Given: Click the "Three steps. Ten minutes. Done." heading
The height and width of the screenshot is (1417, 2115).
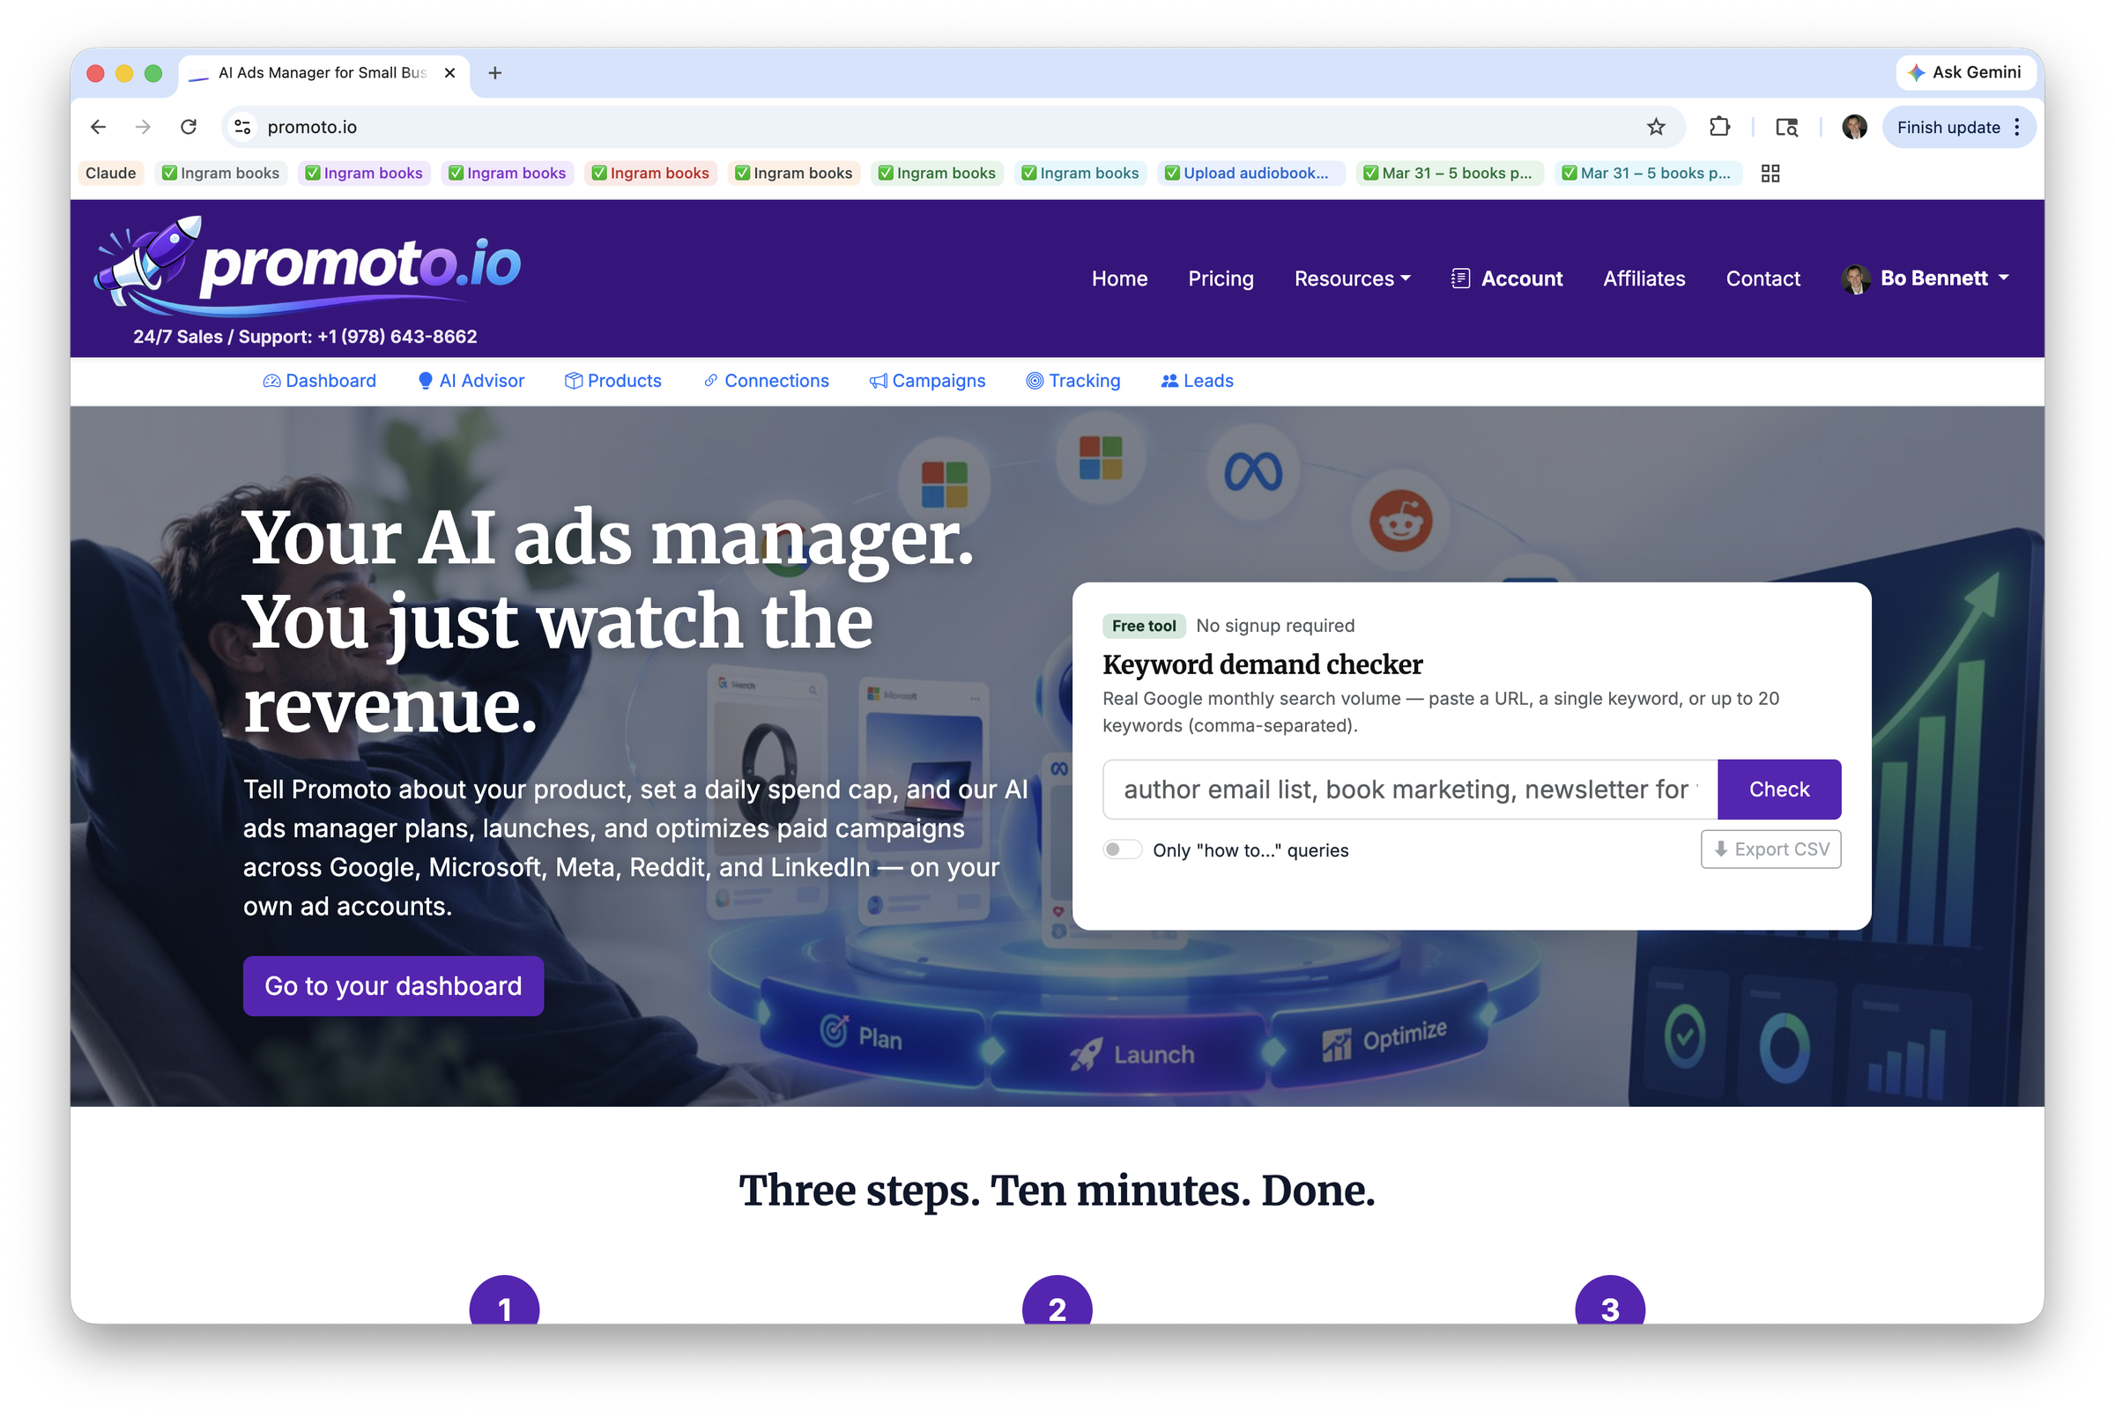Looking at the screenshot, I should tap(1057, 1191).
